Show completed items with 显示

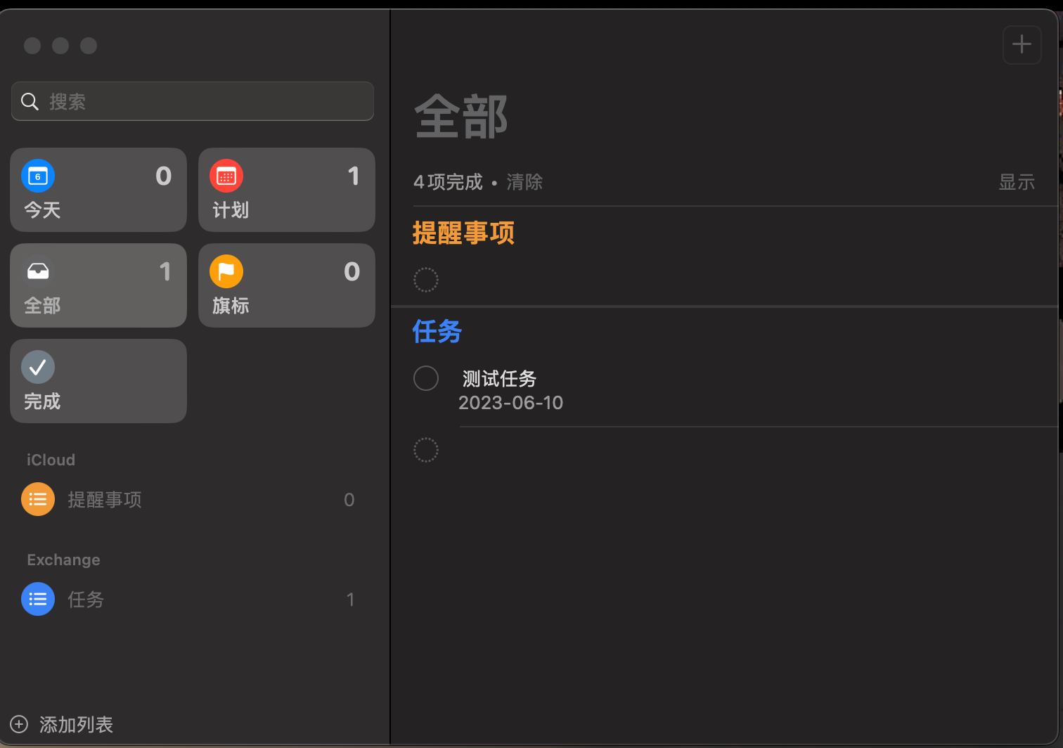coord(1017,182)
